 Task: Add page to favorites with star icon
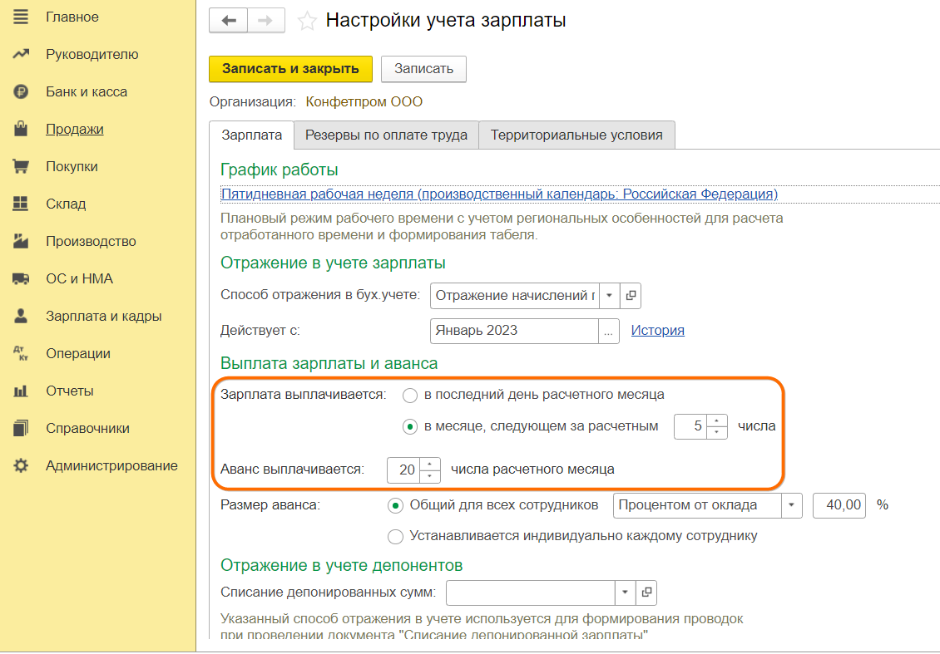[307, 22]
